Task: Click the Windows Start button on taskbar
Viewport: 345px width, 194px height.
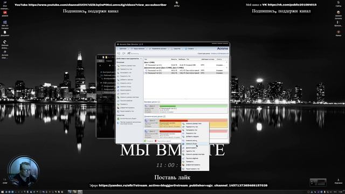Action: (x=3, y=192)
